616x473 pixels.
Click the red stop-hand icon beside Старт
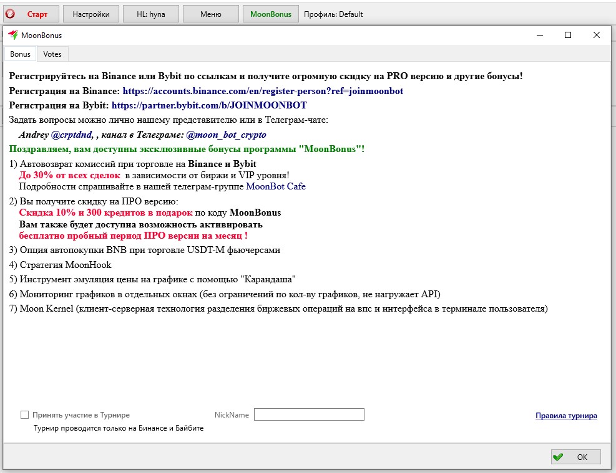[x=10, y=14]
